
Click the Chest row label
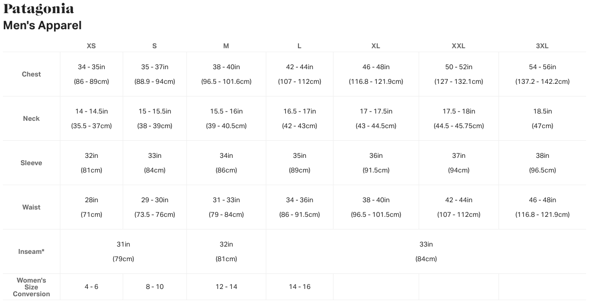[x=31, y=74]
